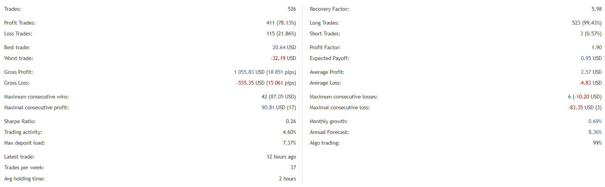
Task: Click the Latest trade value 12 hours ago
Action: pos(281,157)
